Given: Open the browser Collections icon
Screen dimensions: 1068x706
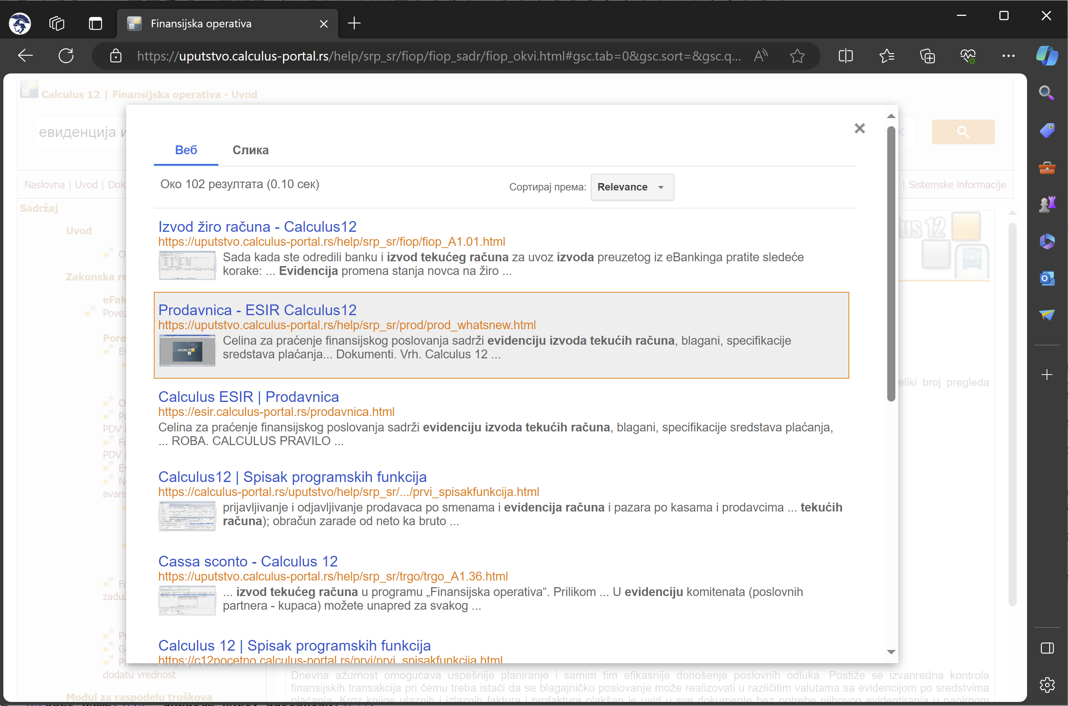Looking at the screenshot, I should tap(927, 56).
